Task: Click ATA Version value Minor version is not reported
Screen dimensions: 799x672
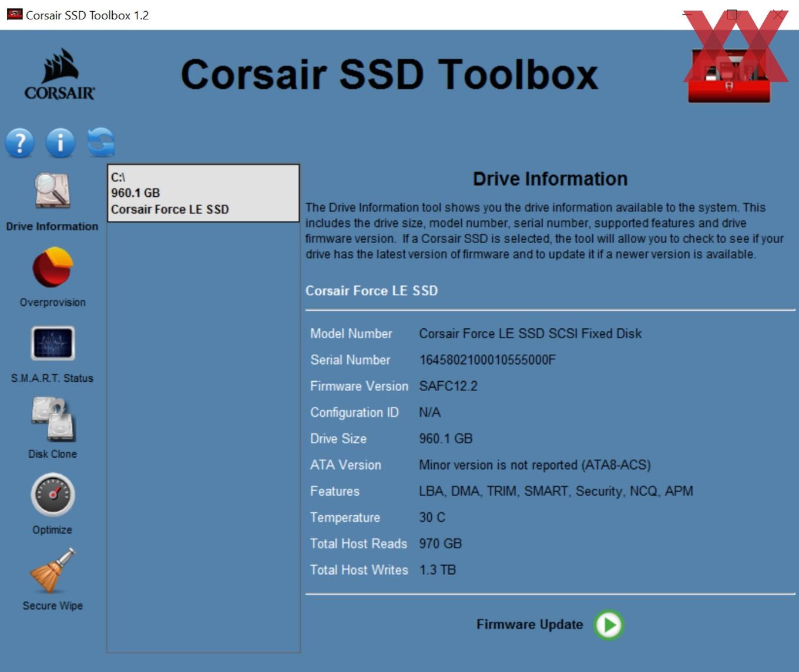Action: (535, 465)
